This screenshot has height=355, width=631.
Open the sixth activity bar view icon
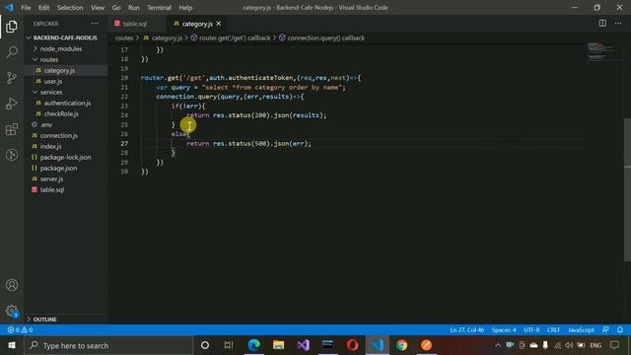click(x=12, y=155)
